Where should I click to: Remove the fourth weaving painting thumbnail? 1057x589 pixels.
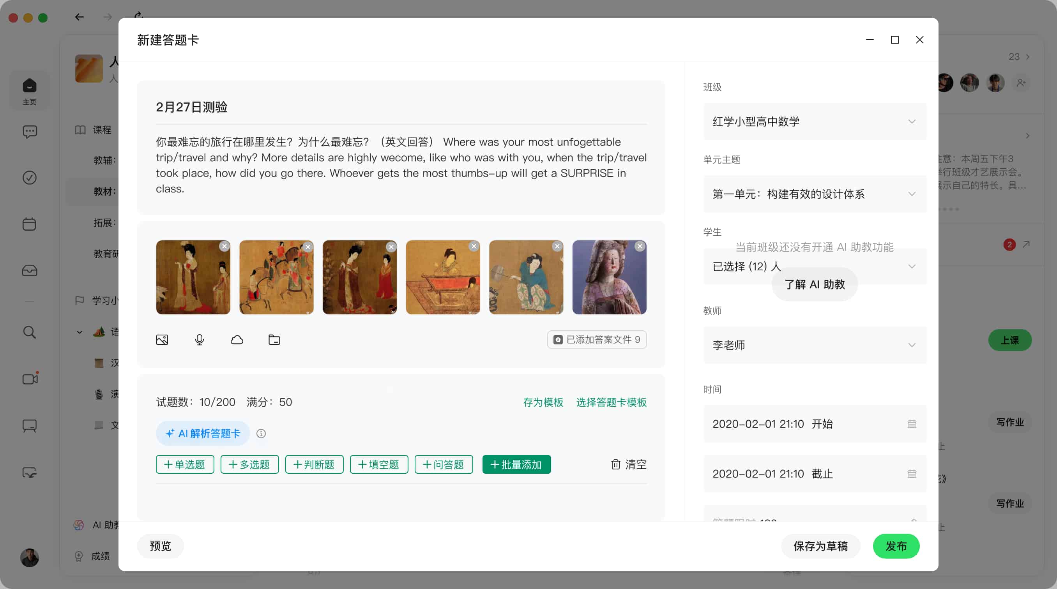(474, 246)
